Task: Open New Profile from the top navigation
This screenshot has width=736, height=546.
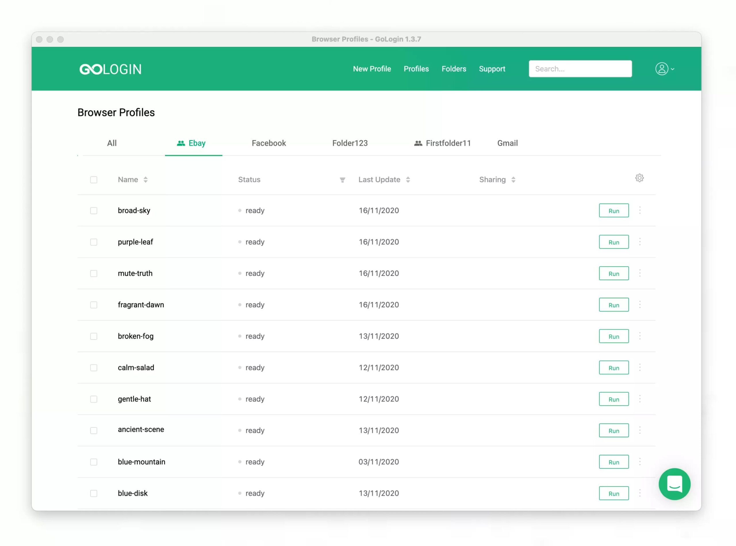Action: [372, 69]
